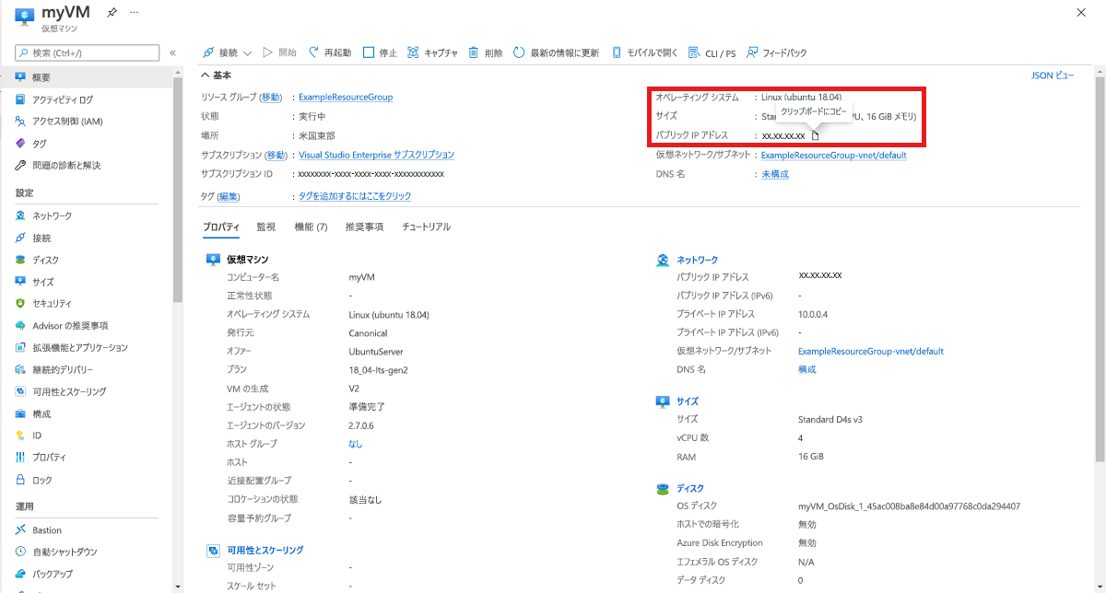Switch to the 推奨事項 tab
The image size is (1106, 593).
click(364, 227)
